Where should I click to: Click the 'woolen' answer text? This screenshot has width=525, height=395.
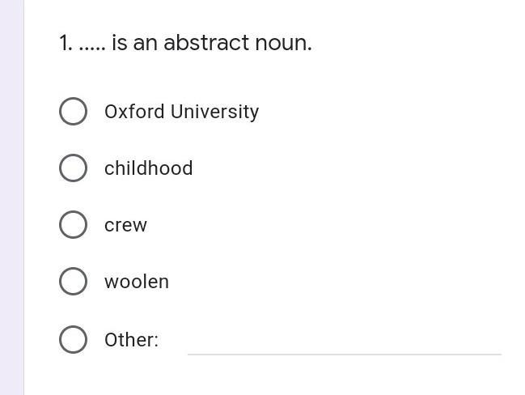pos(136,282)
